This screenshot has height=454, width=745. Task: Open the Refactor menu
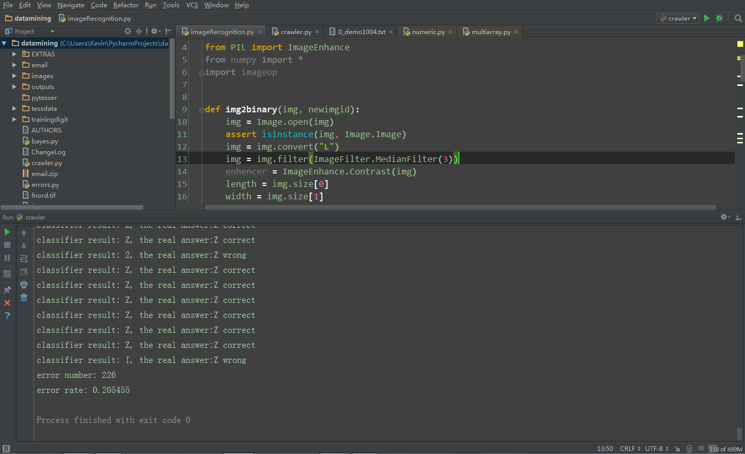pyautogui.click(x=126, y=5)
